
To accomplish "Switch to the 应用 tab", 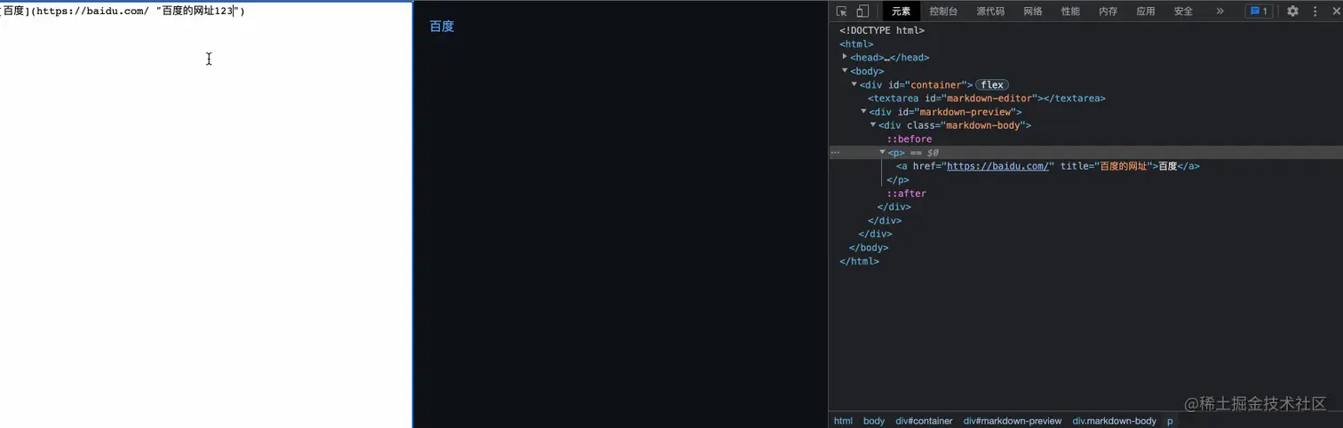I will click(1146, 12).
